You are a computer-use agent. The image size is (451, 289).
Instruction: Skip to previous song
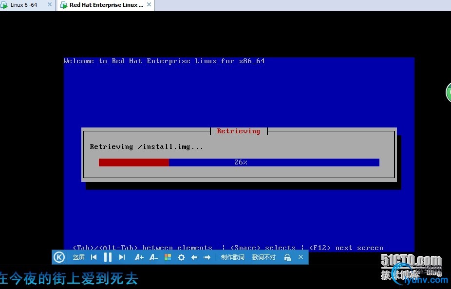click(x=94, y=257)
